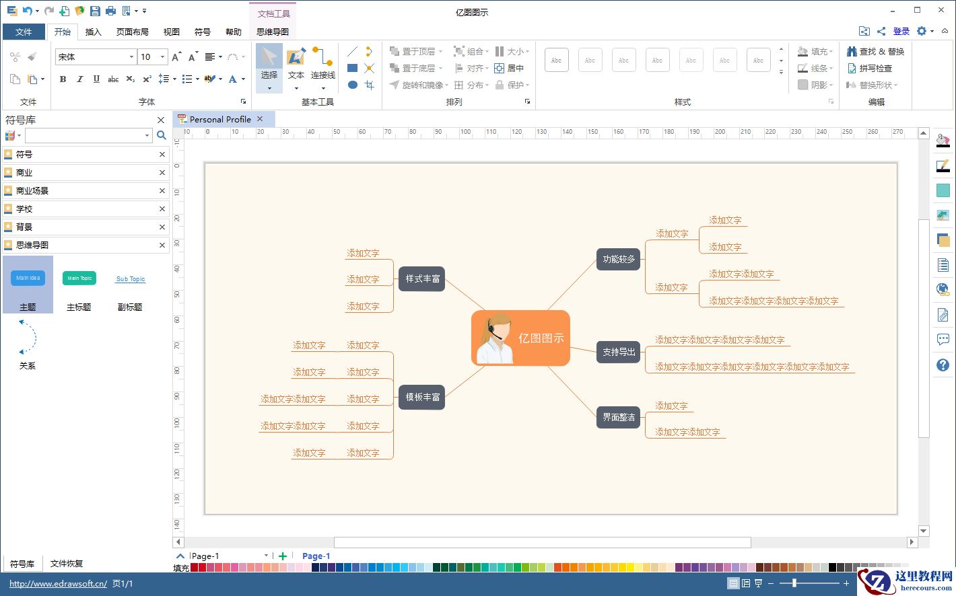
Task: Click the Find & Replace button
Action: pyautogui.click(x=875, y=51)
